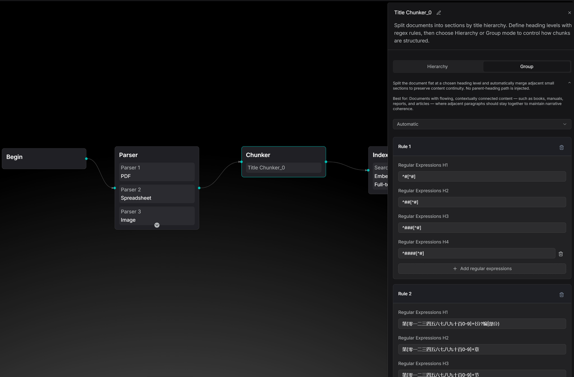
Task: Select the Parser 1 PDF entry
Action: pos(157,172)
